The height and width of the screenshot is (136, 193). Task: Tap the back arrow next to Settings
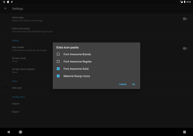pos(5,9)
